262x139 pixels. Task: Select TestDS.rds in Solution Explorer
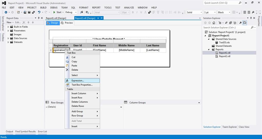pyautogui.click(x=224, y=42)
